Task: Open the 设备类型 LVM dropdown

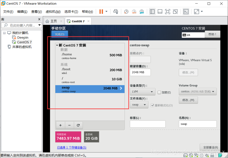Action: (x=142, y=92)
